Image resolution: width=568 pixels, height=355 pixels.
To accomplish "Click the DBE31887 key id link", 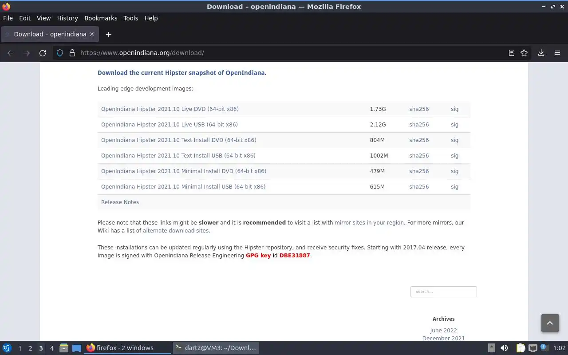I will [295, 256].
